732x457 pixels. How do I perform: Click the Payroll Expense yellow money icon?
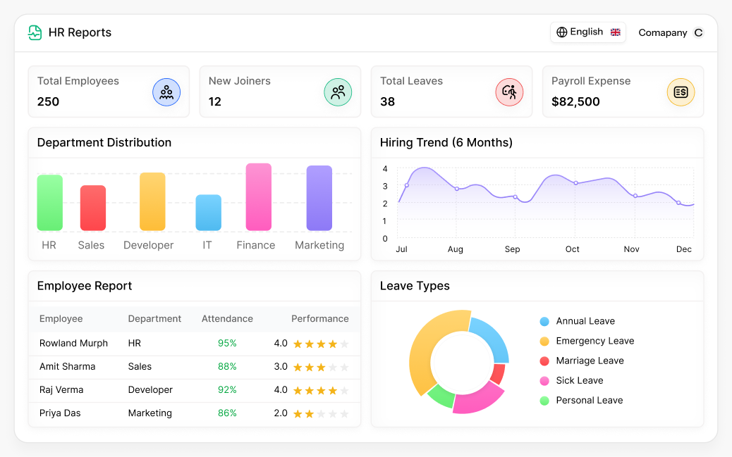[681, 92]
